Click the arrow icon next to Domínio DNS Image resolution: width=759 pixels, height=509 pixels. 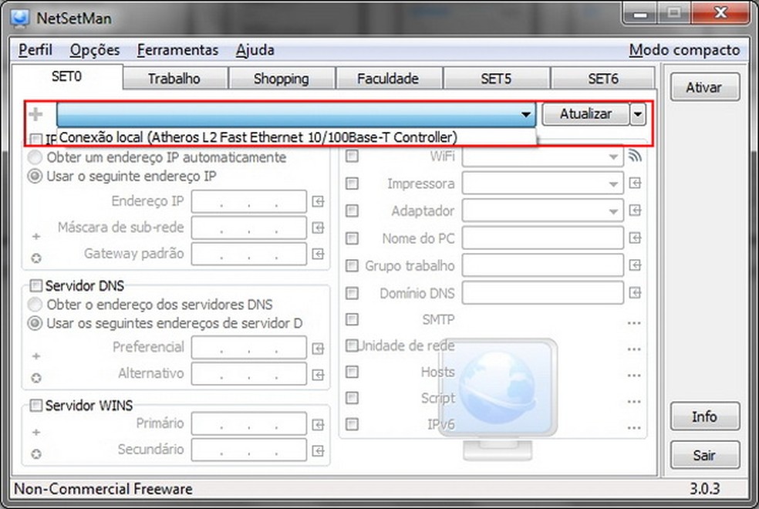635,293
